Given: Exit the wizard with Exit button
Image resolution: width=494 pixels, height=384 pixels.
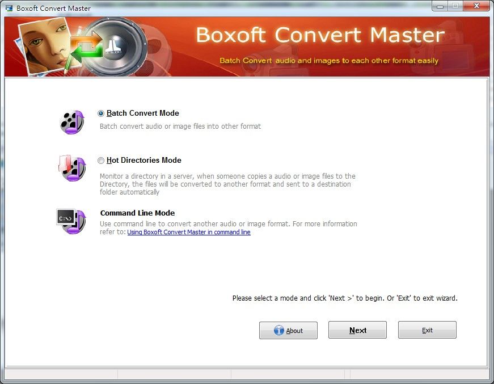Looking at the screenshot, I should 427,330.
